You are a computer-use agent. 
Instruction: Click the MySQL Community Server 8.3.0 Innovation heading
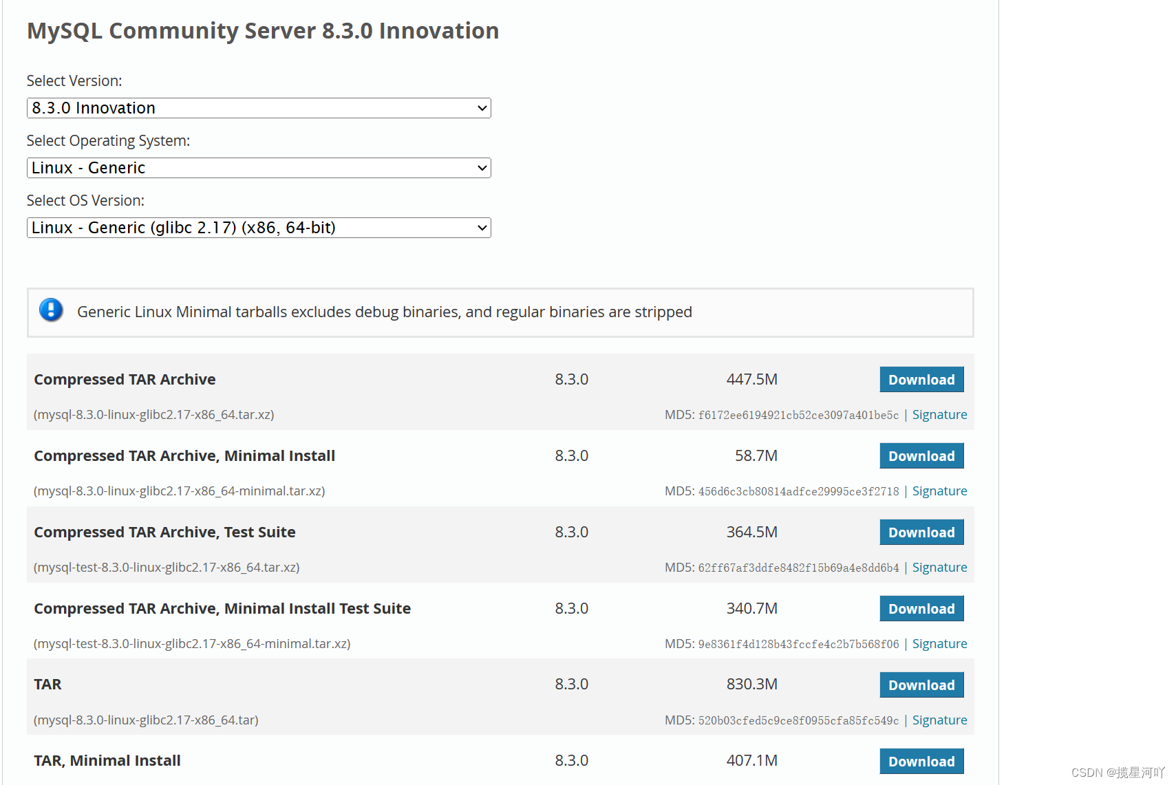(263, 31)
